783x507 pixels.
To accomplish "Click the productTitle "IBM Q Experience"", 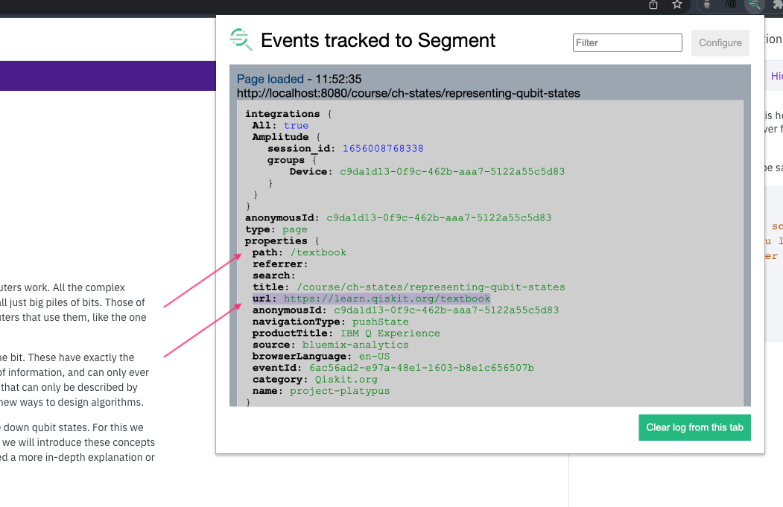I will point(390,334).
